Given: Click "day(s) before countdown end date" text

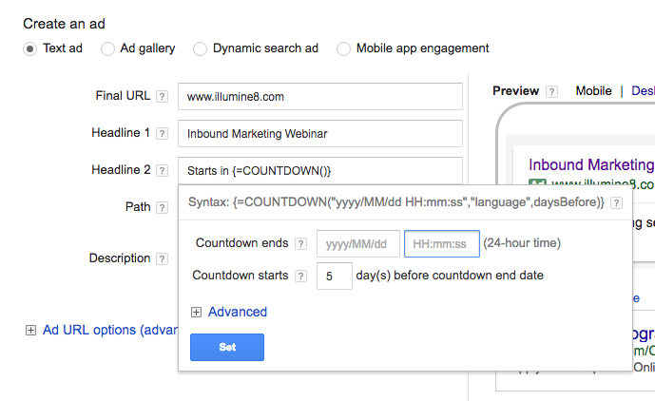Looking at the screenshot, I should tap(450, 276).
